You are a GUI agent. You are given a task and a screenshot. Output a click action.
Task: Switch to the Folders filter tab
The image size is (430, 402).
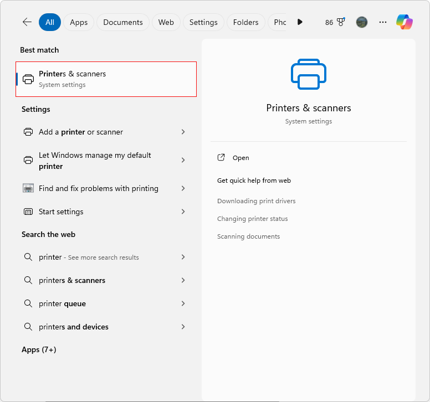click(x=245, y=22)
